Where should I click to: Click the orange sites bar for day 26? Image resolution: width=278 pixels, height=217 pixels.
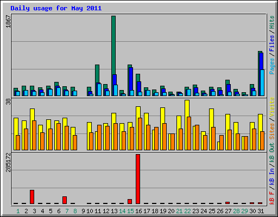pyautogui.click(x=222, y=143)
